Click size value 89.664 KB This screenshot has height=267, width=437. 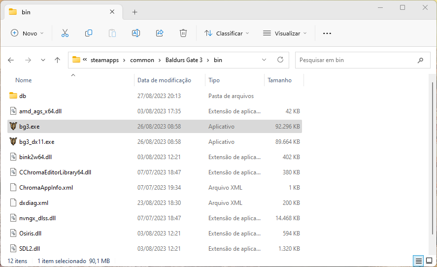point(288,142)
